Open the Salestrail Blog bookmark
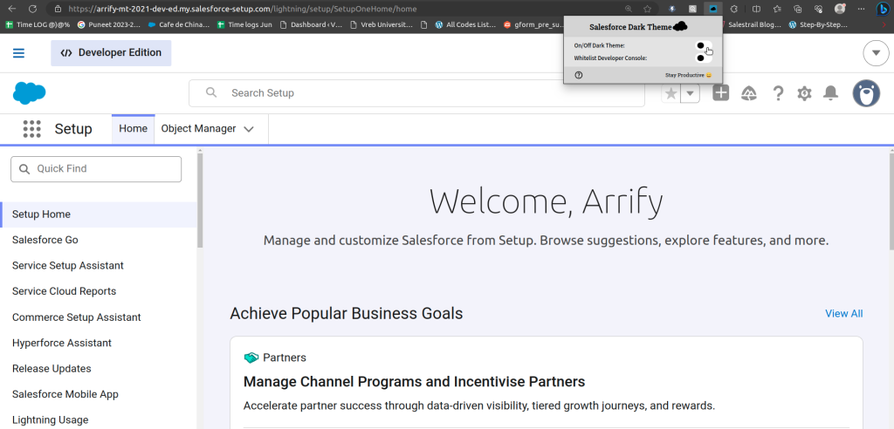This screenshot has height=429, width=894. pyautogui.click(x=750, y=24)
